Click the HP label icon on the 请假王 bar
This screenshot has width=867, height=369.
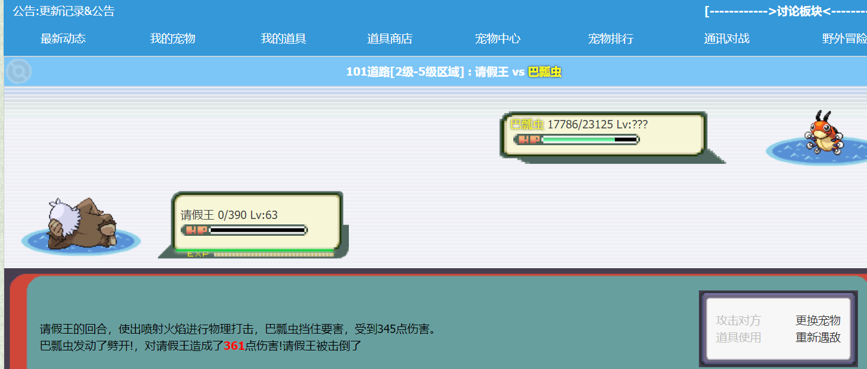coord(196,230)
